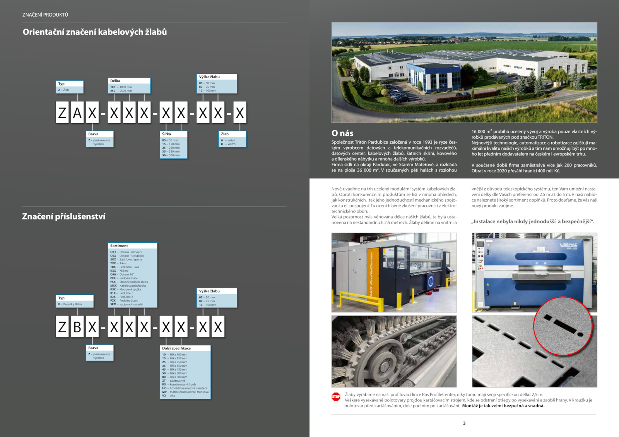Click the 'Další specifikace' box title
The height and width of the screenshot is (437, 619).
[x=176, y=349]
